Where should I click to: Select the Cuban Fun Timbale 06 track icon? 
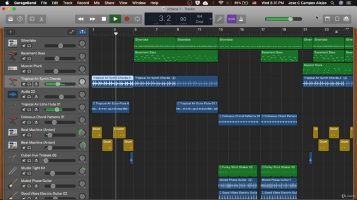click(x=12, y=158)
